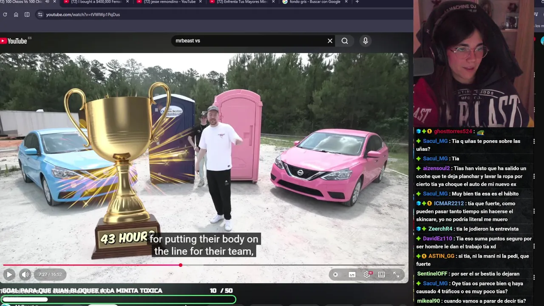The width and height of the screenshot is (544, 306).
Task: Play the YouTube video
Action: click(9, 275)
